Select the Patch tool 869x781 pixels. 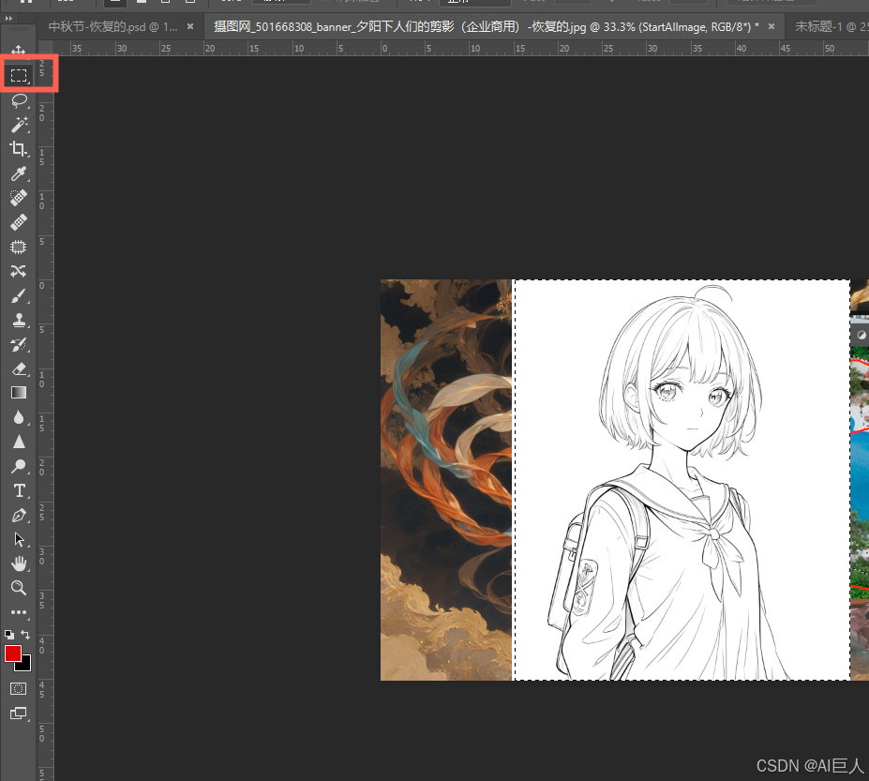pos(19,247)
